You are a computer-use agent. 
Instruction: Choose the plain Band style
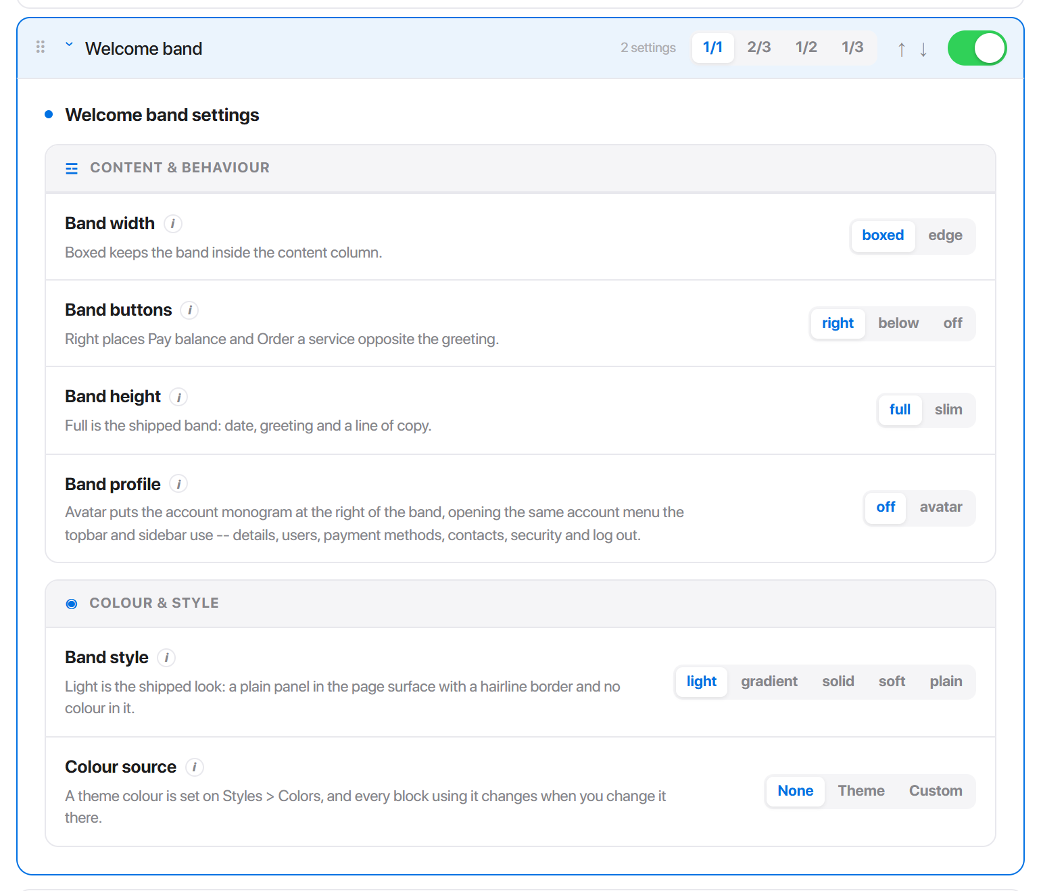pyautogui.click(x=946, y=682)
